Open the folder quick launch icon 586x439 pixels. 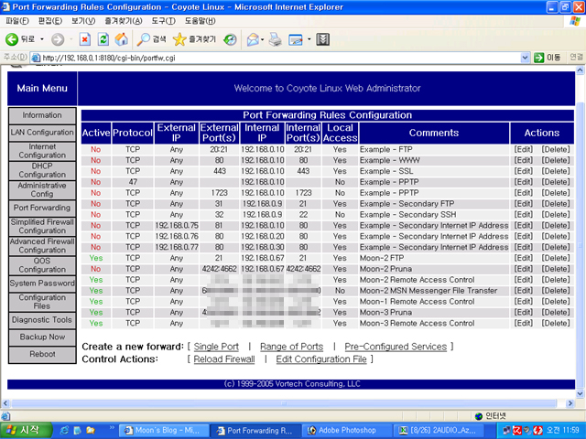91,431
